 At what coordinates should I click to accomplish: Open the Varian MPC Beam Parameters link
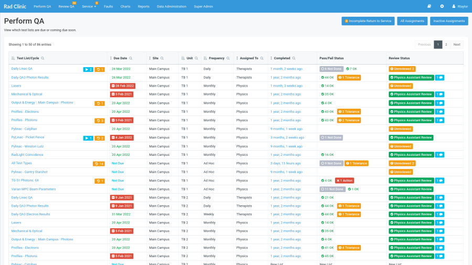click(x=34, y=189)
